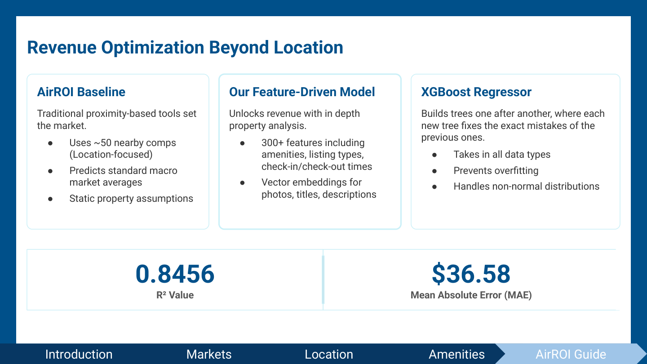The height and width of the screenshot is (364, 647).
Task: Select the Our Feature-Driven Model heading
Action: click(x=302, y=92)
